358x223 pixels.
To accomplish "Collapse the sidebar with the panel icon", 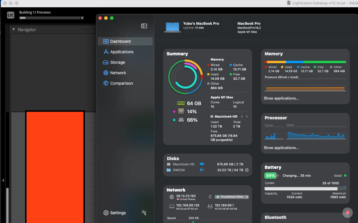I will [144, 26].
